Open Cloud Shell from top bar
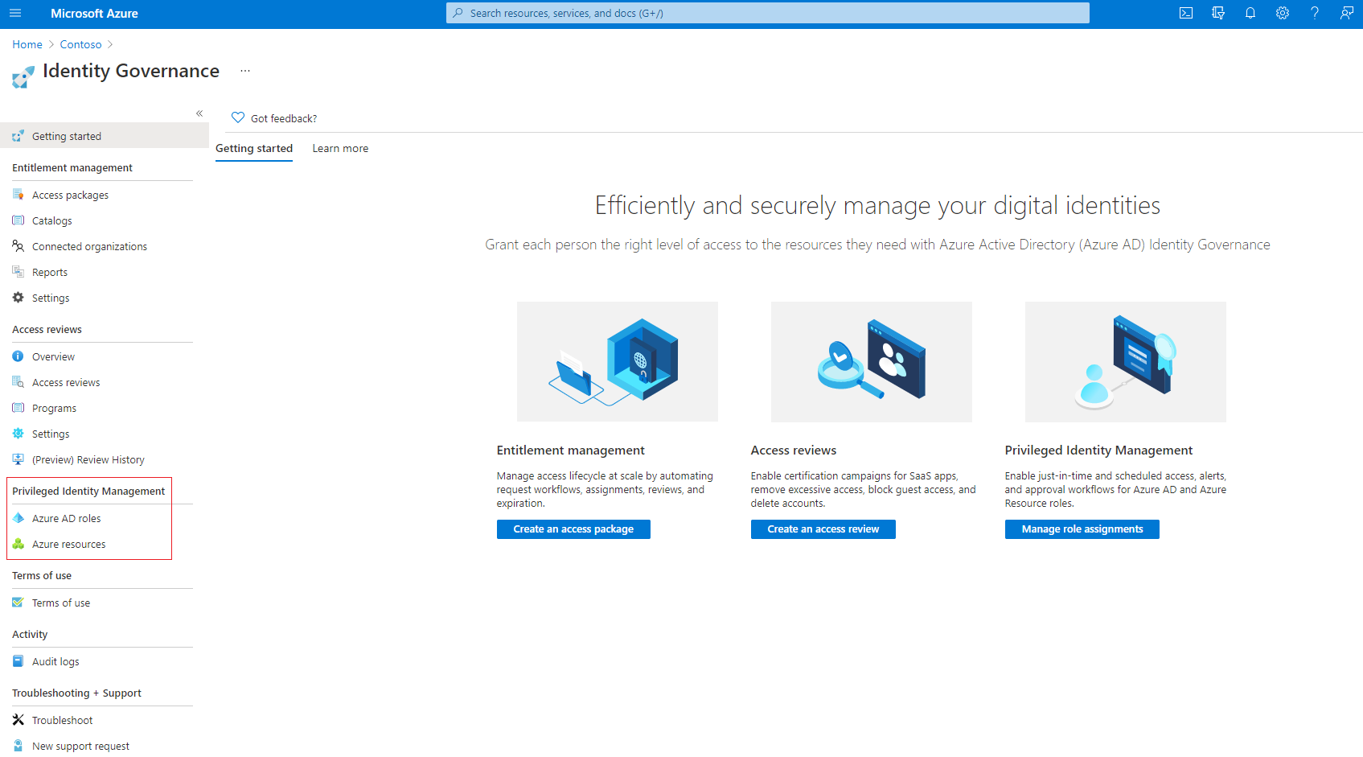 click(x=1186, y=14)
